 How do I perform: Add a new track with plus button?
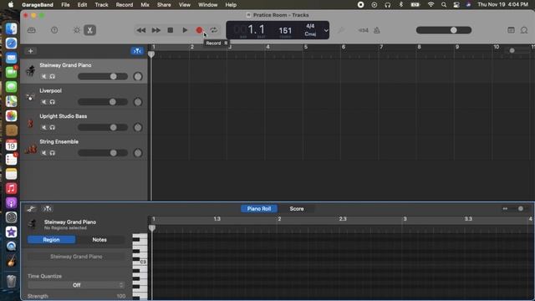coord(31,51)
